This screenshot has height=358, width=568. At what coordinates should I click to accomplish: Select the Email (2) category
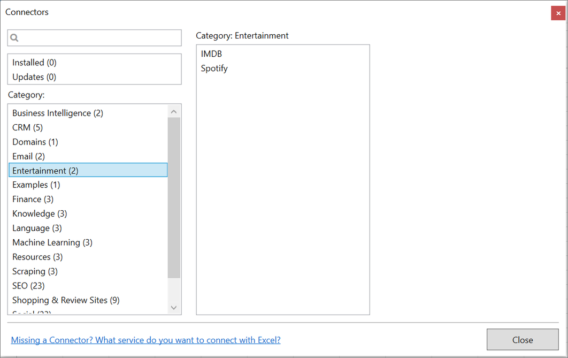click(x=29, y=156)
